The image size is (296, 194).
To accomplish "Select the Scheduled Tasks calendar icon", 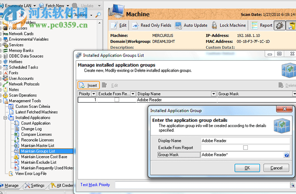I will coord(6,67).
